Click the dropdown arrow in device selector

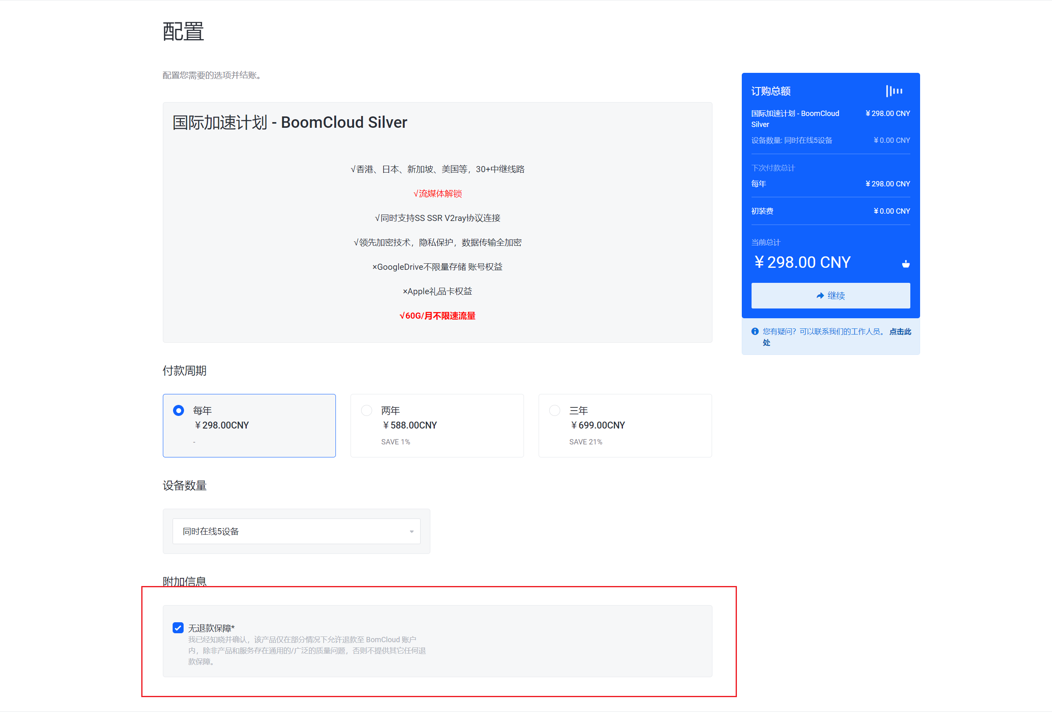411,531
